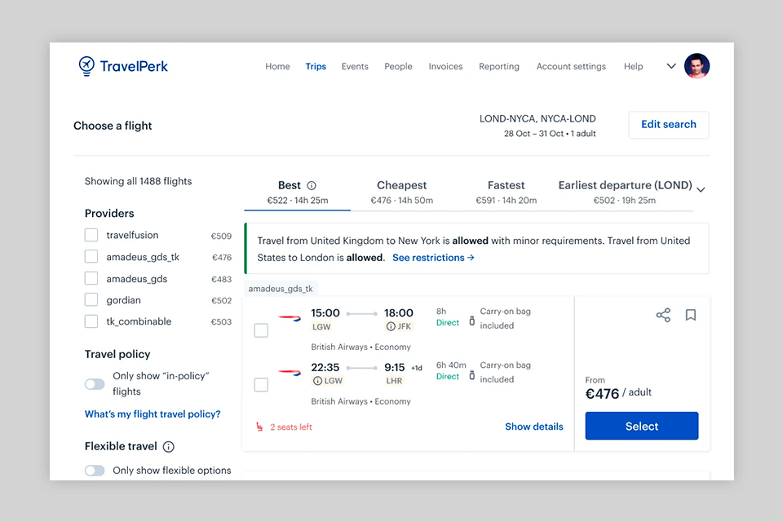Click the LOND-NYCA, NYCA-LOND route text
This screenshot has height=522, width=783.
pos(537,119)
